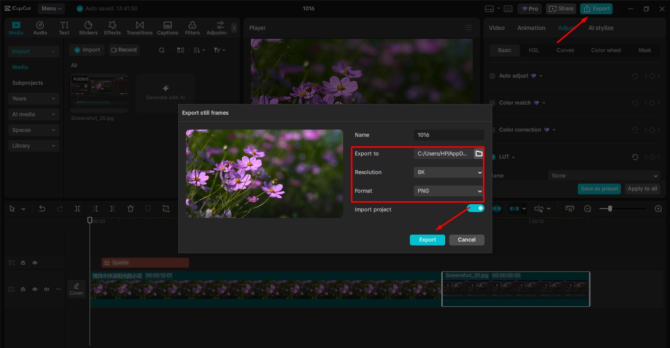
Task: Click the Undo arrow in timeline toolbar
Action: tap(42, 209)
